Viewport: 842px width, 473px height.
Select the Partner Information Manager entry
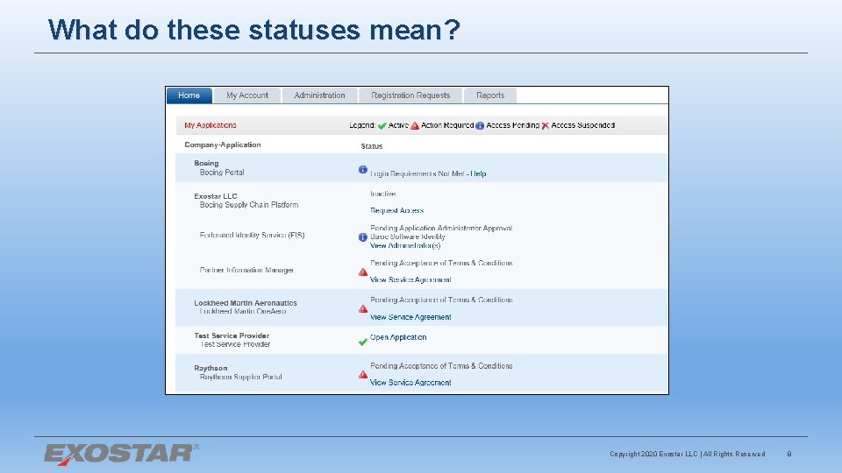pos(246,271)
